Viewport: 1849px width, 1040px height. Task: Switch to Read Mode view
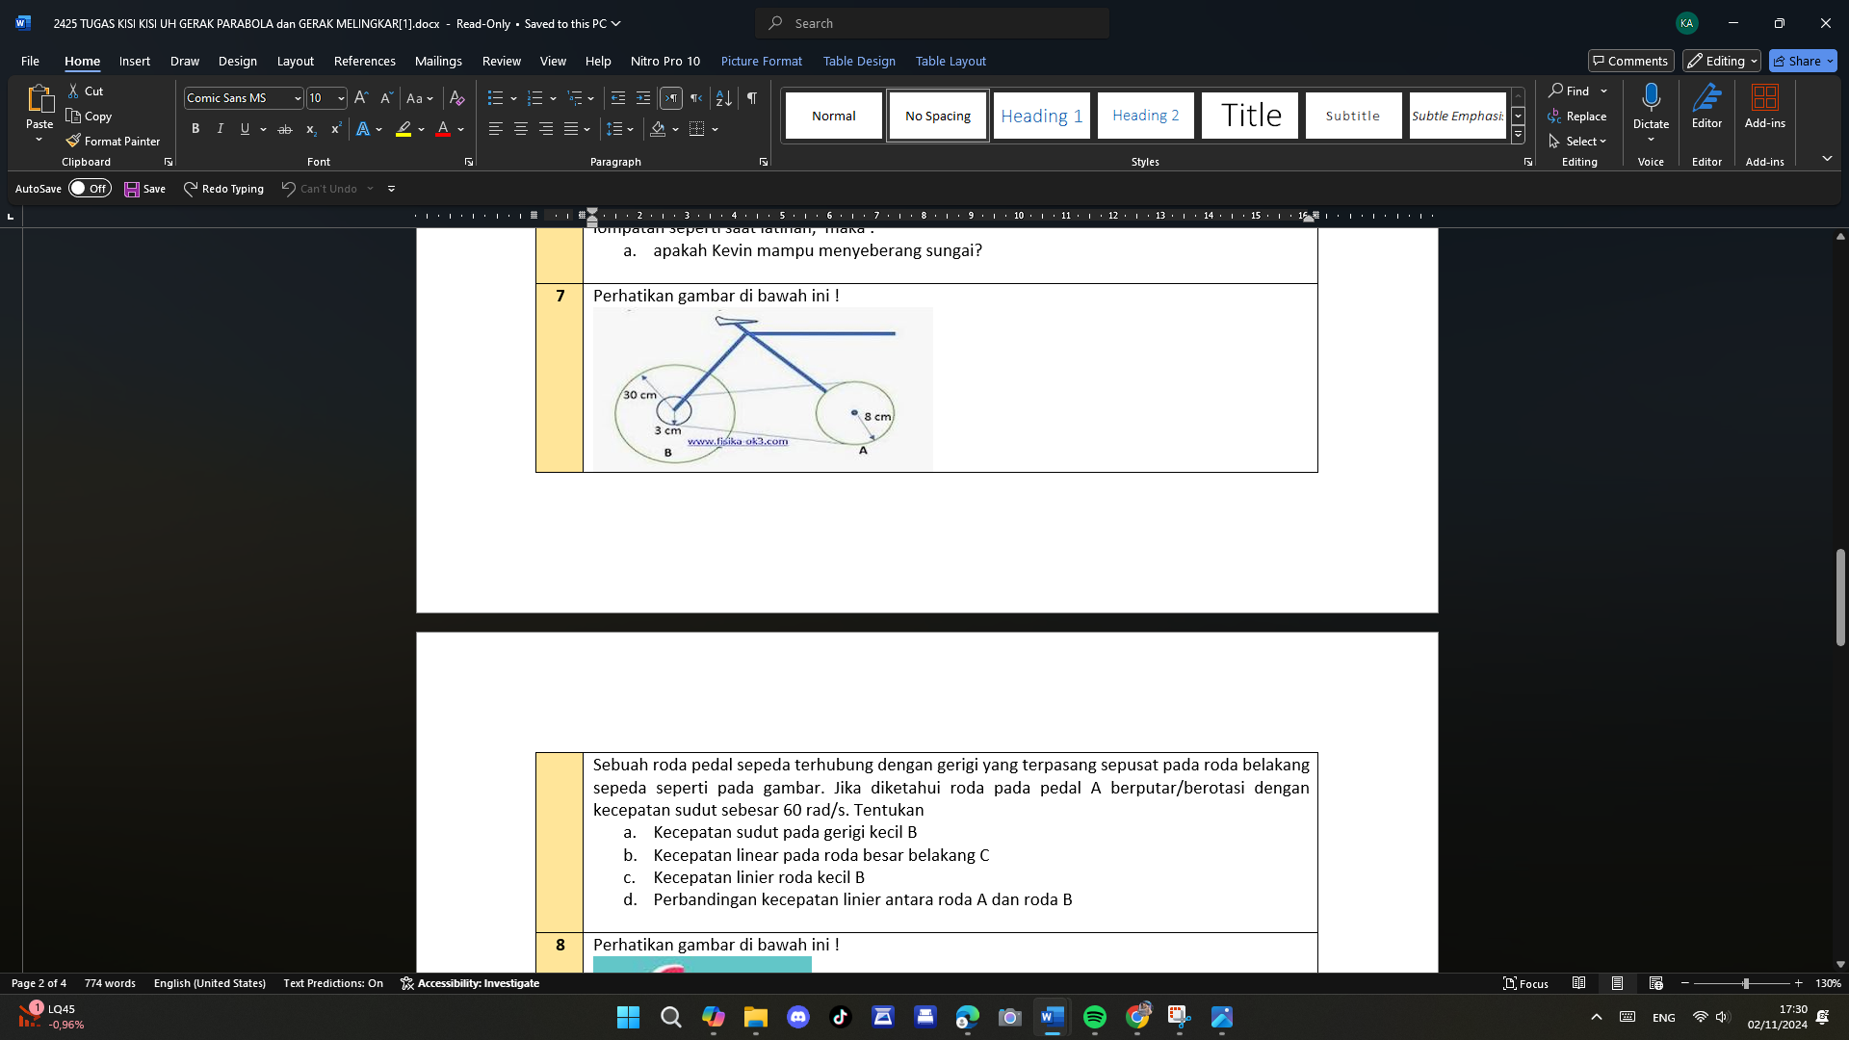coord(1578,983)
